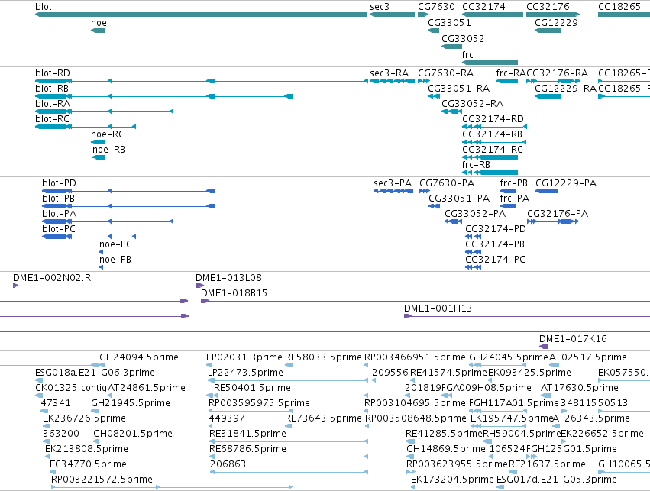The width and height of the screenshot is (650, 491).
Task: Click the noe gene label
Action: (99, 23)
